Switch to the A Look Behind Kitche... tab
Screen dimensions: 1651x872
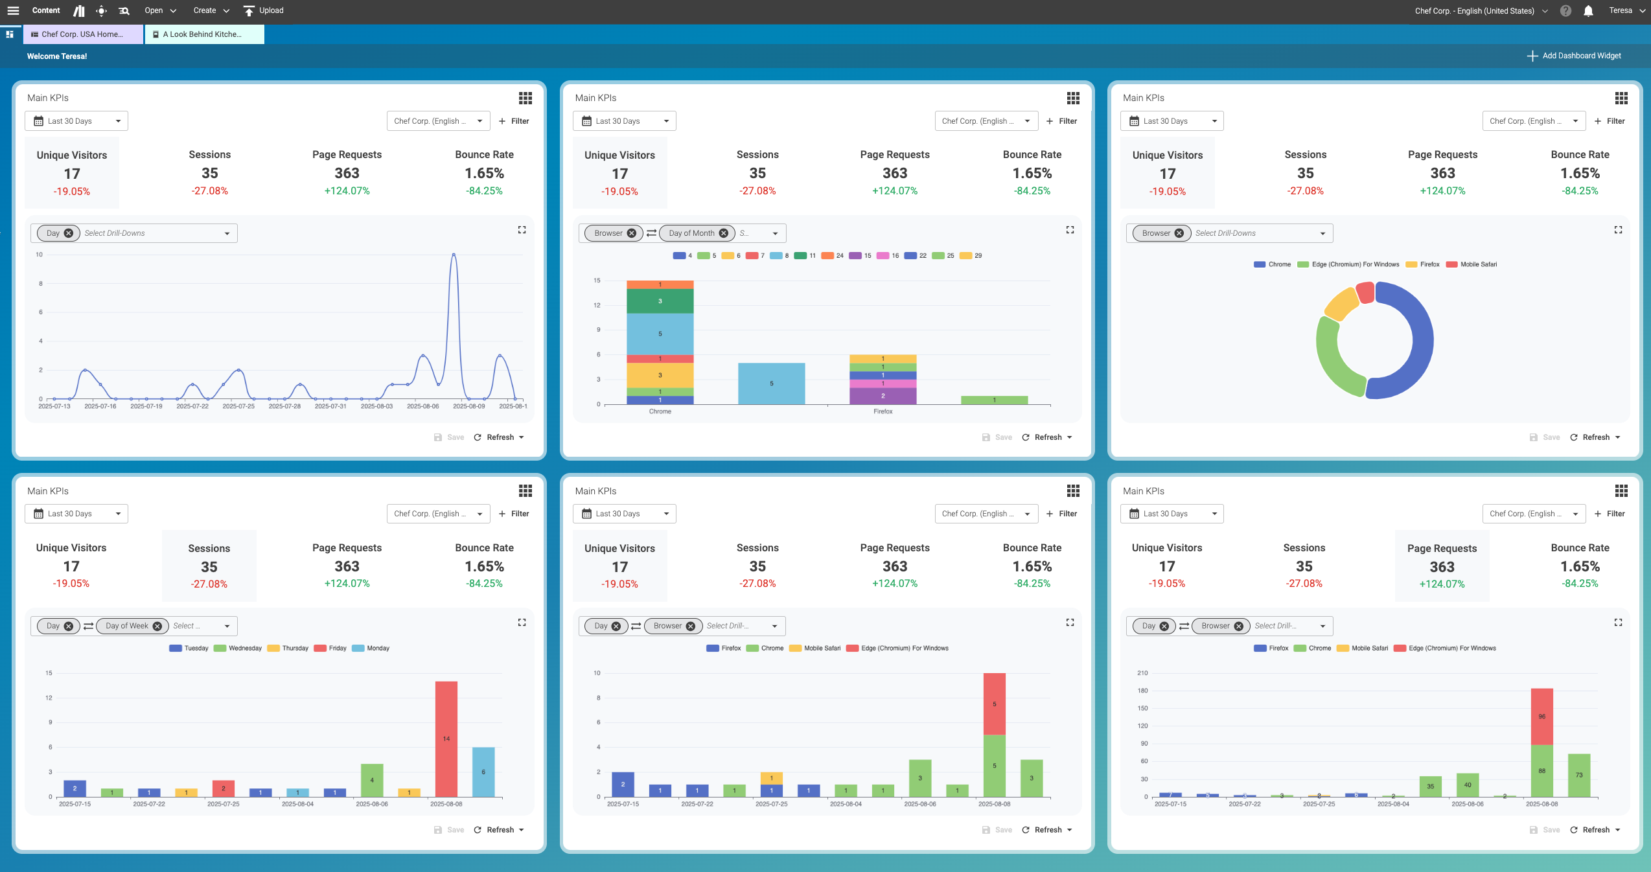pyautogui.click(x=203, y=34)
